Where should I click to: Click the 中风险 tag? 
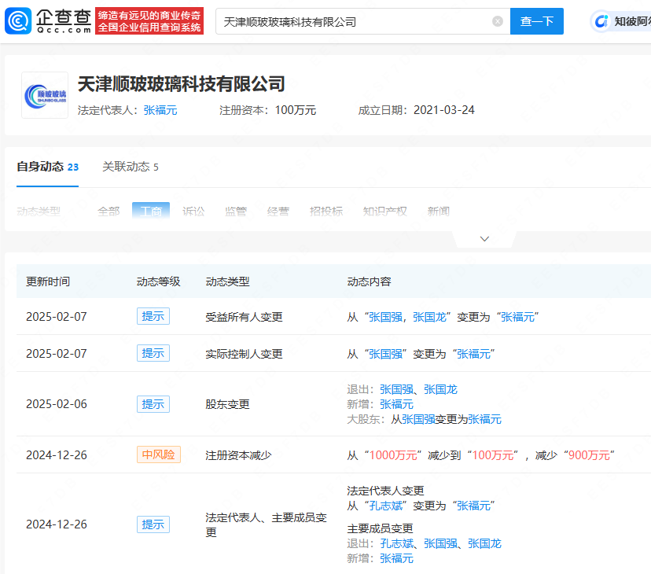point(159,454)
